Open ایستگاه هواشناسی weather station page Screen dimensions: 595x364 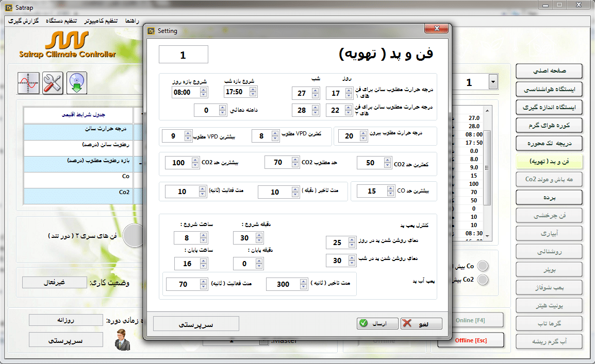coord(549,89)
